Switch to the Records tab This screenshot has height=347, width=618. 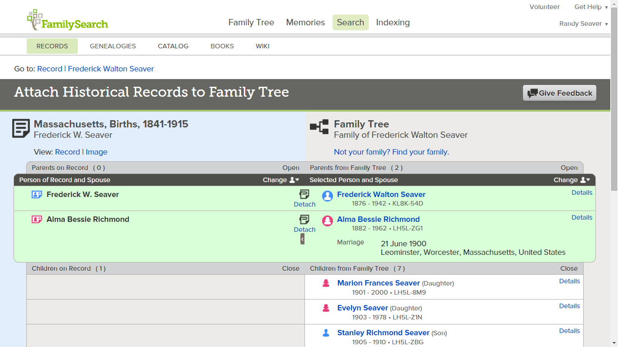[x=52, y=46]
